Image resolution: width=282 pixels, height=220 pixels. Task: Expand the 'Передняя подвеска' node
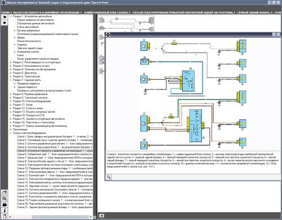pos(15,84)
